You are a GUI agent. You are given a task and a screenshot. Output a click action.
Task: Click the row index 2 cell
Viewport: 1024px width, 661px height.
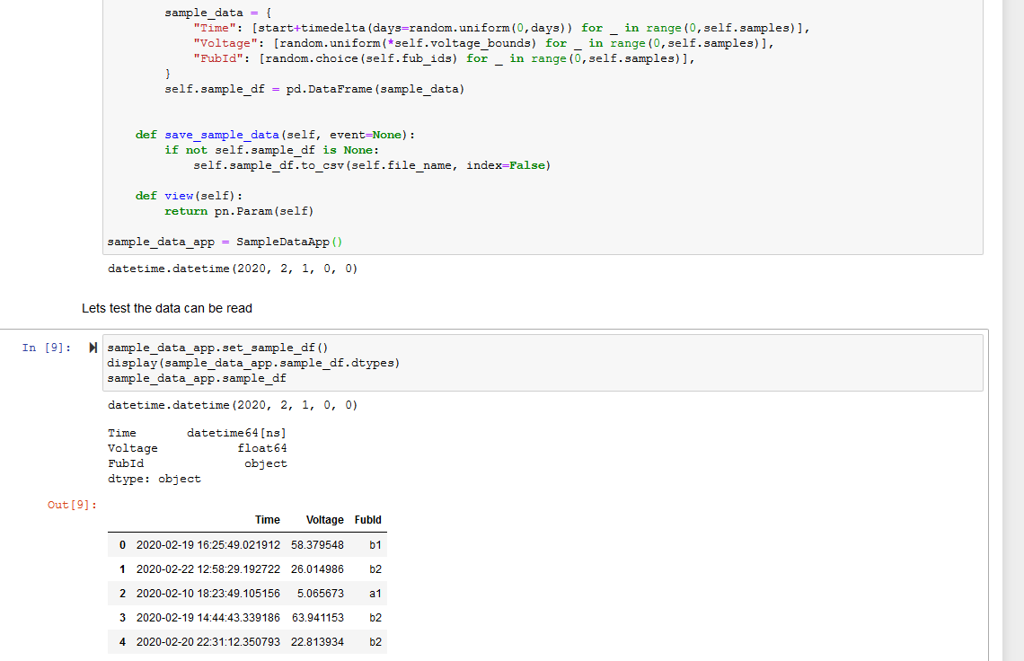pyautogui.click(x=122, y=593)
